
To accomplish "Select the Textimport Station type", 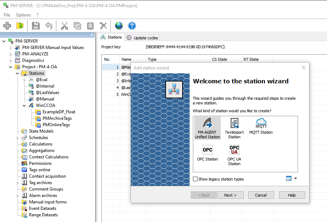I will tap(234, 128).
